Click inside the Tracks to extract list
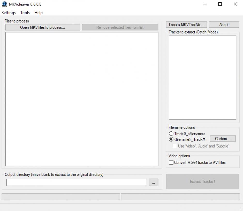 (203, 78)
